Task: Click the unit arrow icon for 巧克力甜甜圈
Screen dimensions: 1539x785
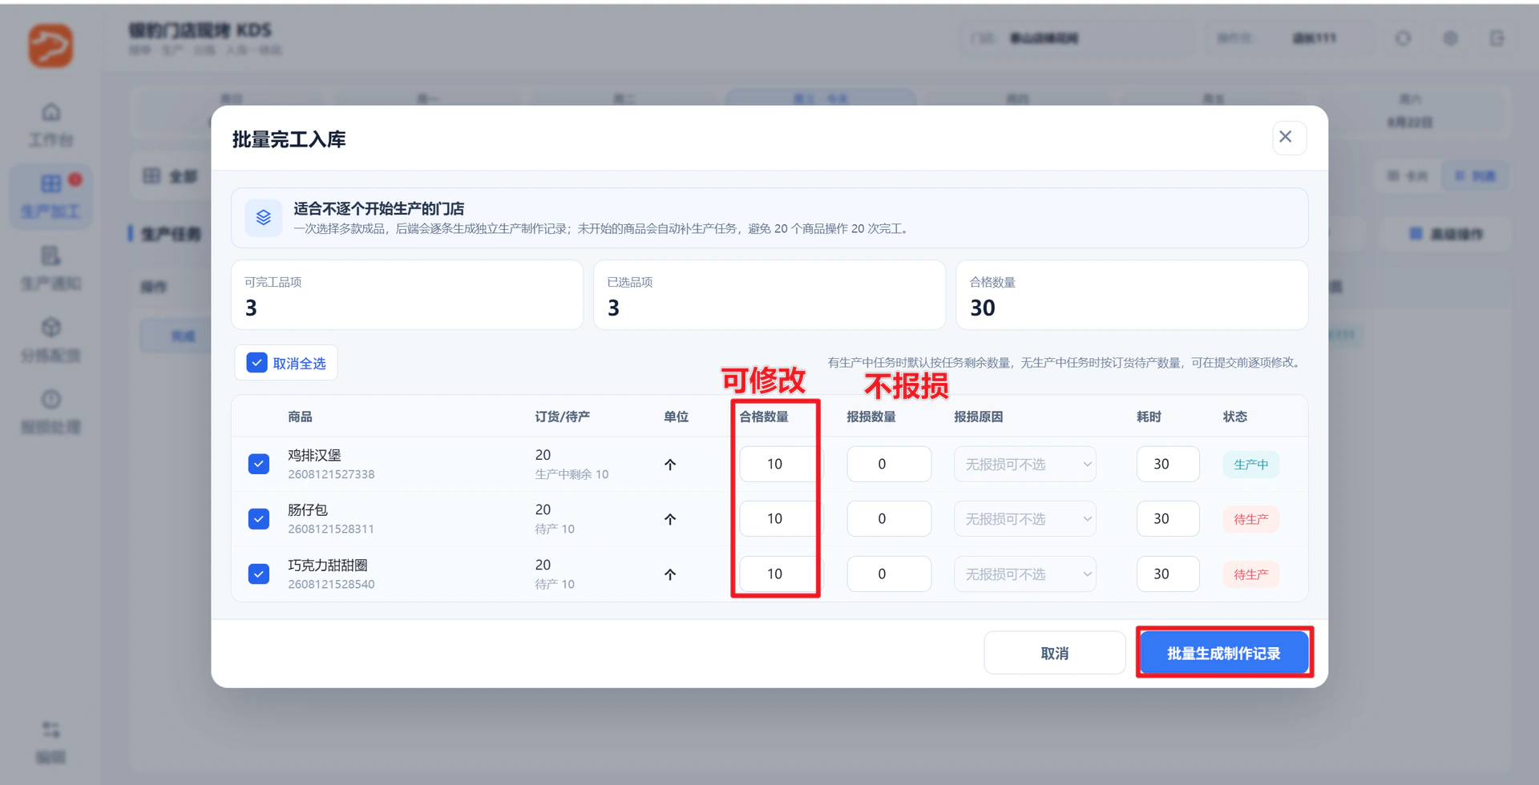Action: click(670, 574)
